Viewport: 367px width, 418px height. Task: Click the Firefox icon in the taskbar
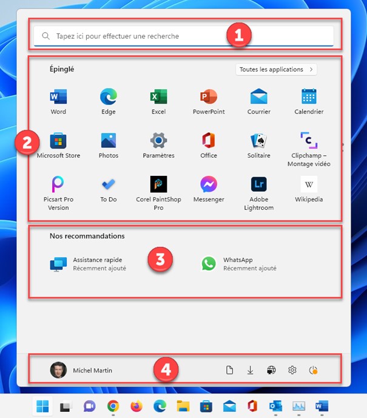(x=135, y=406)
